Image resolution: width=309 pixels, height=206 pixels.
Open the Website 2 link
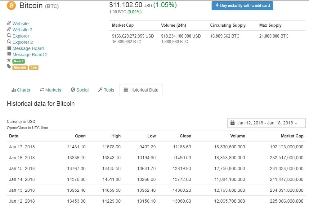(22, 30)
